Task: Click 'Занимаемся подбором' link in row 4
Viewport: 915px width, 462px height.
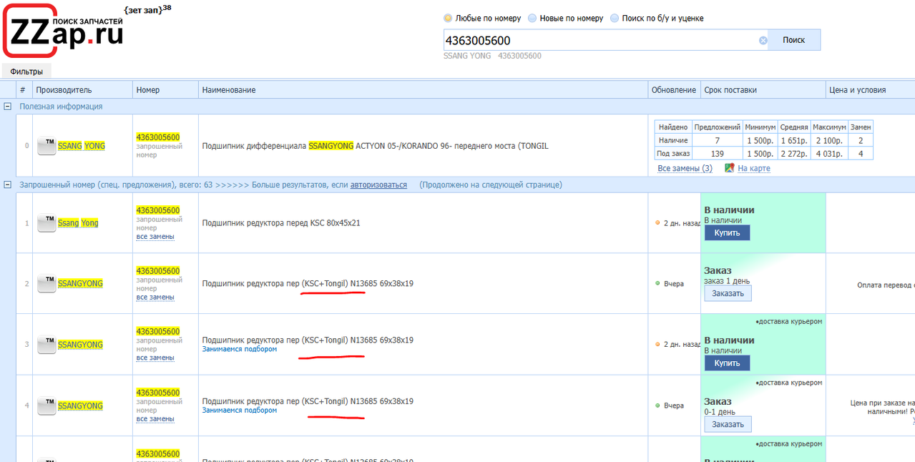Action: 240,411
